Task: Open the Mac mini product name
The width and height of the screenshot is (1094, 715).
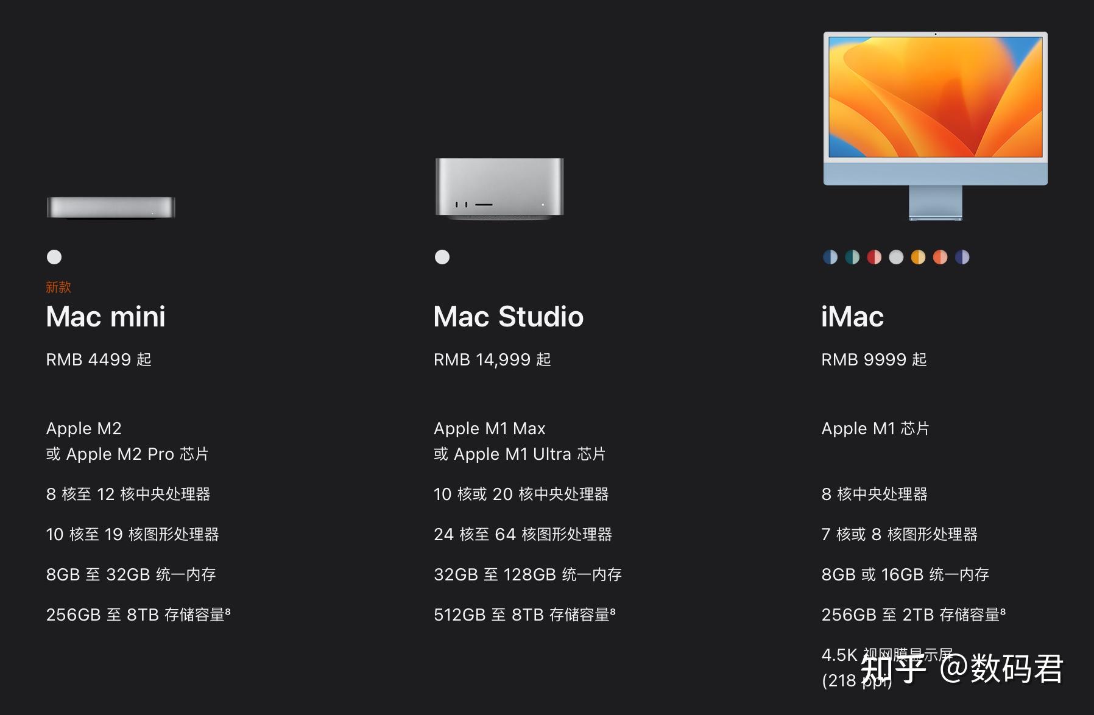Action: point(105,316)
